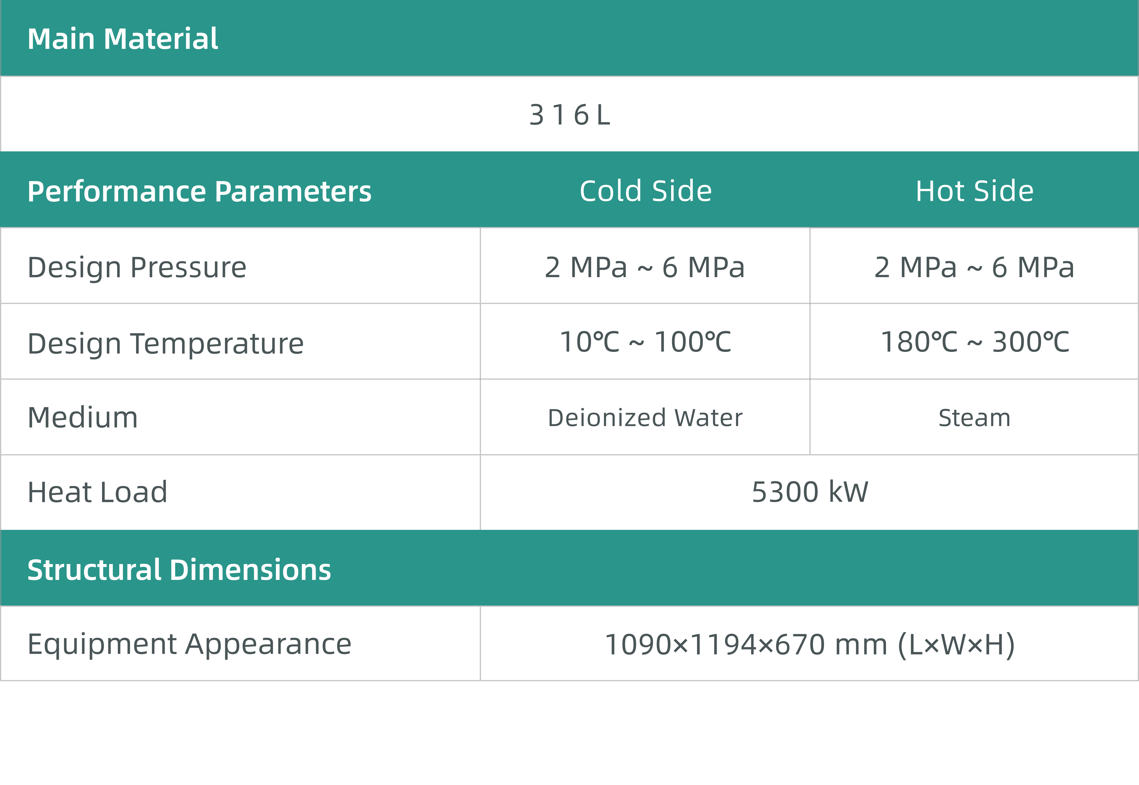Click the 10℃ ~ 100℃ cell
The height and width of the screenshot is (785, 1139).
[x=645, y=342]
